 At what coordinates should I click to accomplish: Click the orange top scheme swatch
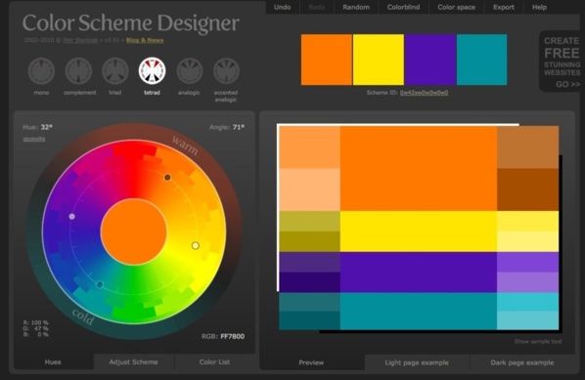tap(327, 60)
